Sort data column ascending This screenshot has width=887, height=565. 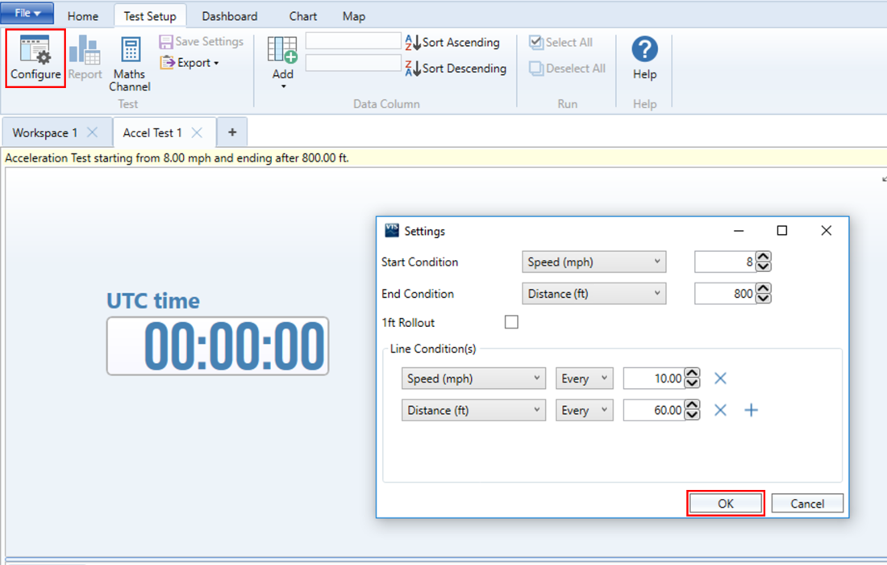[452, 43]
